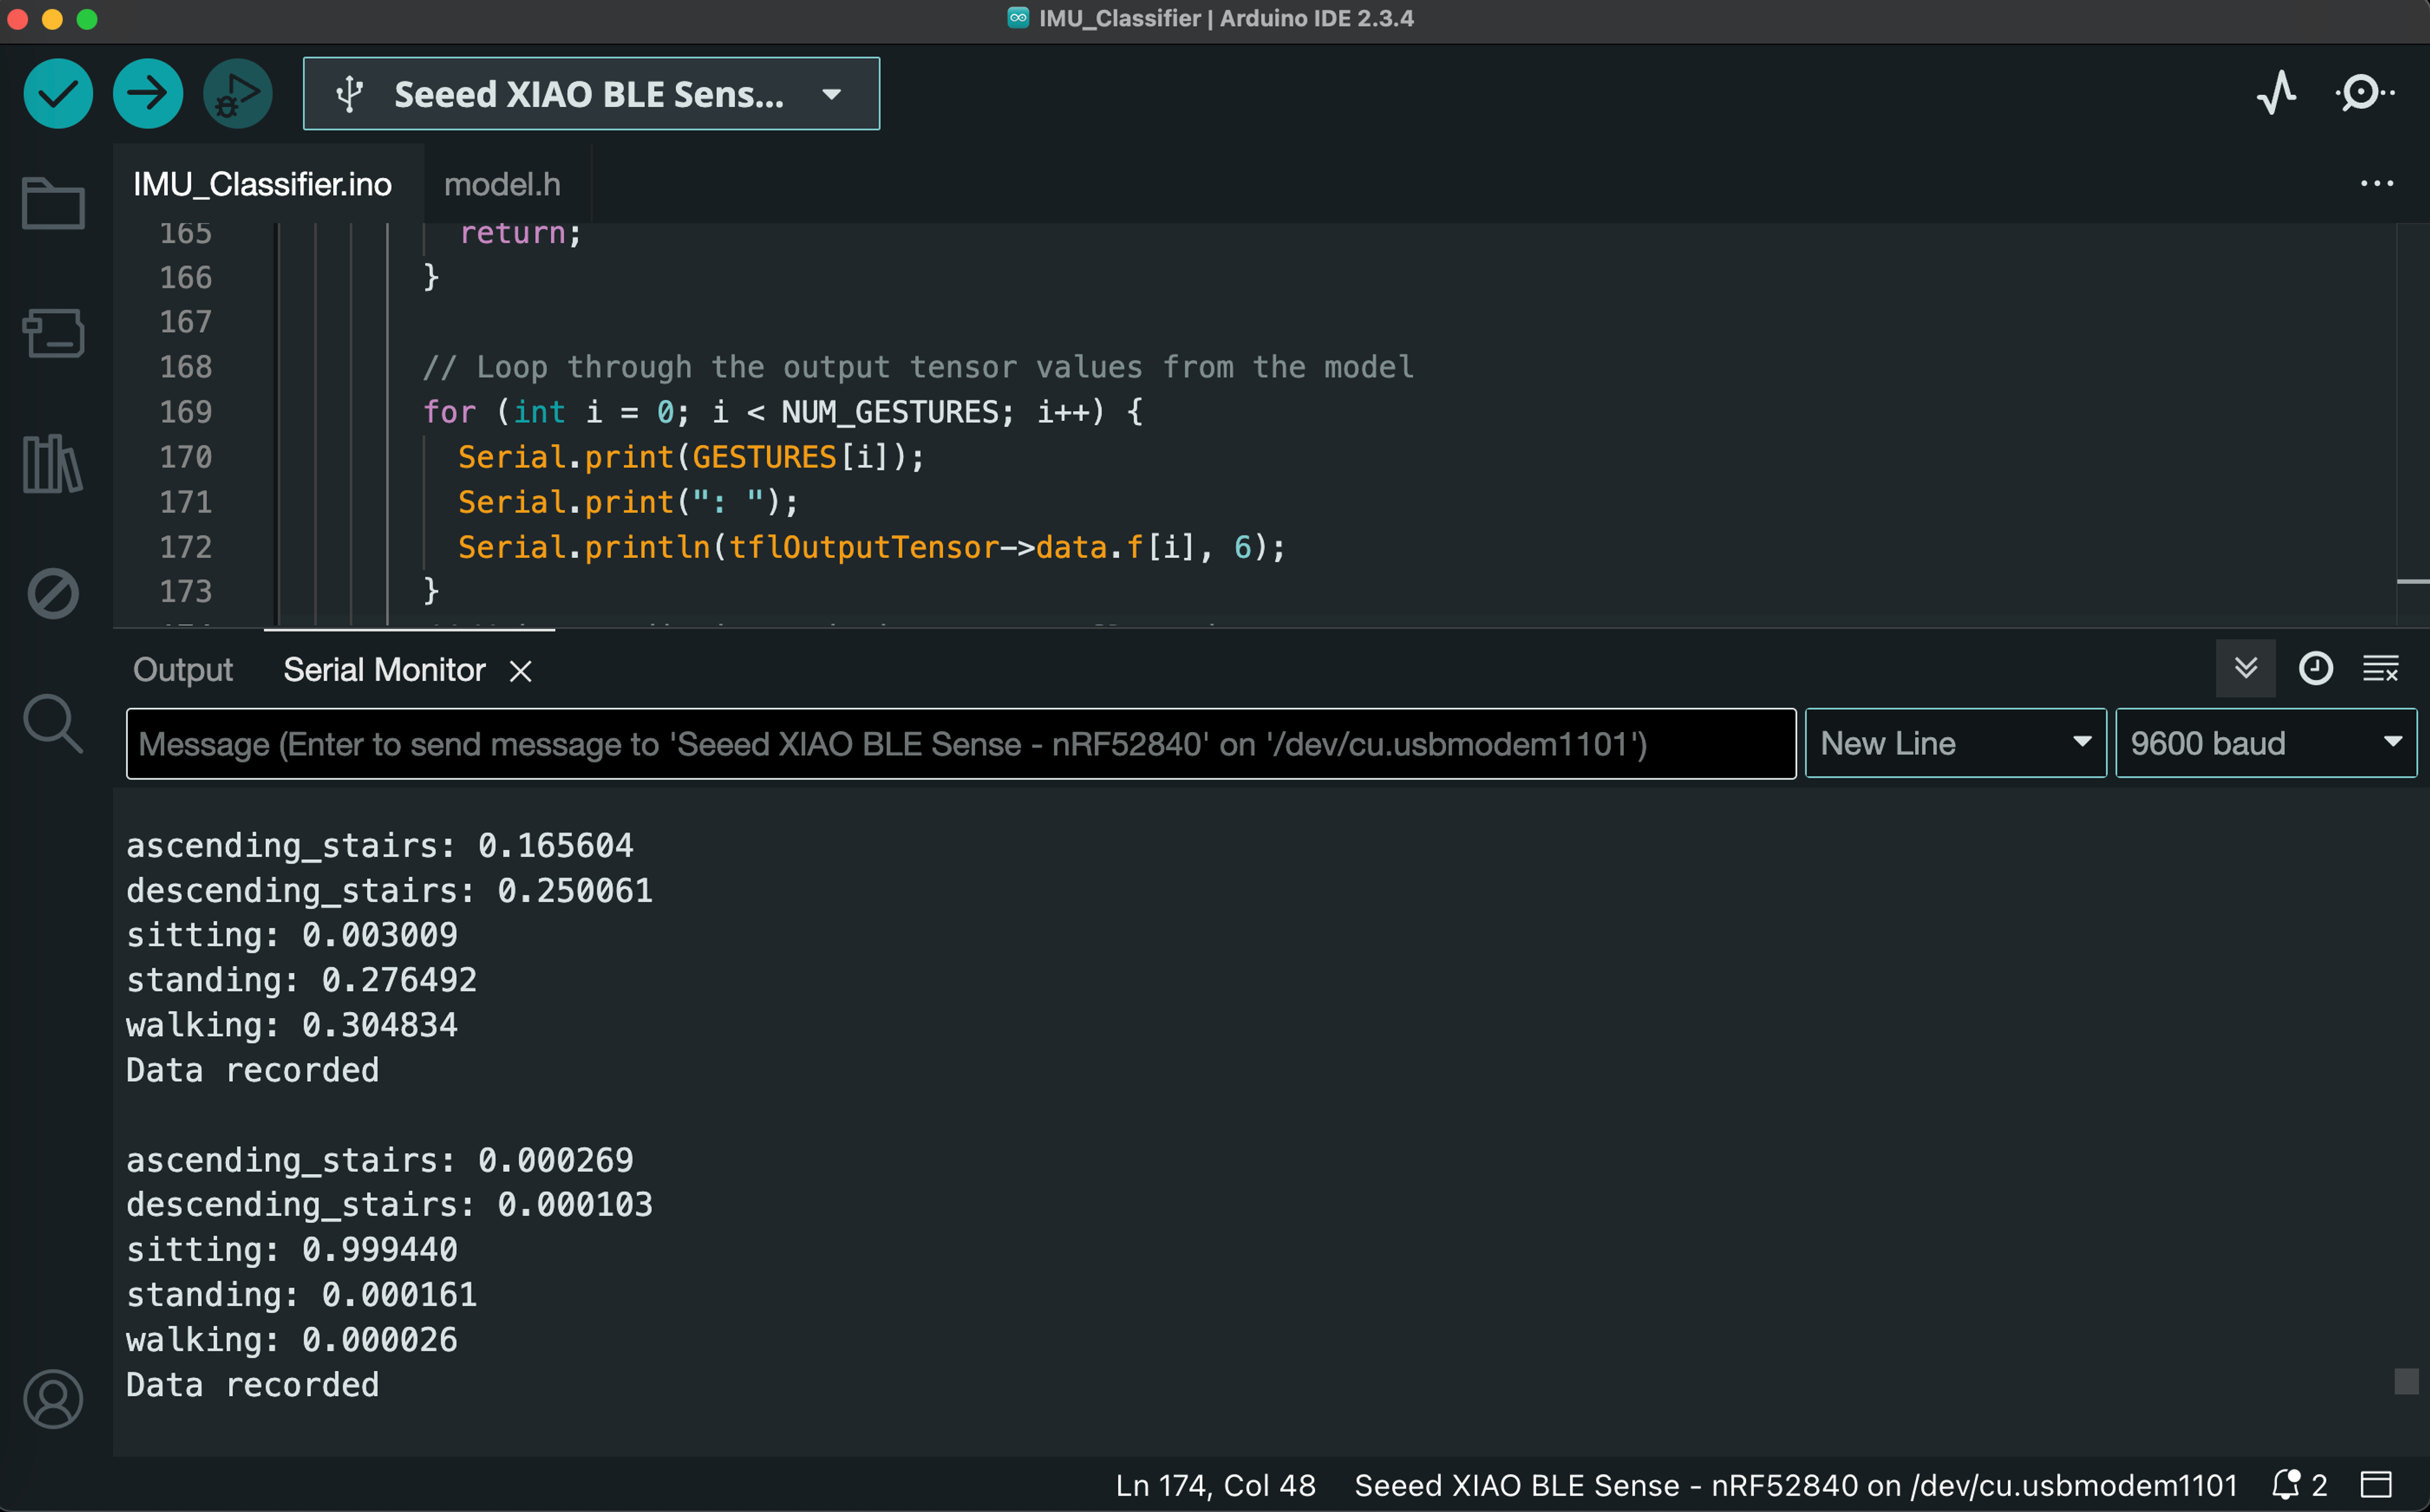Toggle autoscroll in Serial Monitor

[2245, 668]
